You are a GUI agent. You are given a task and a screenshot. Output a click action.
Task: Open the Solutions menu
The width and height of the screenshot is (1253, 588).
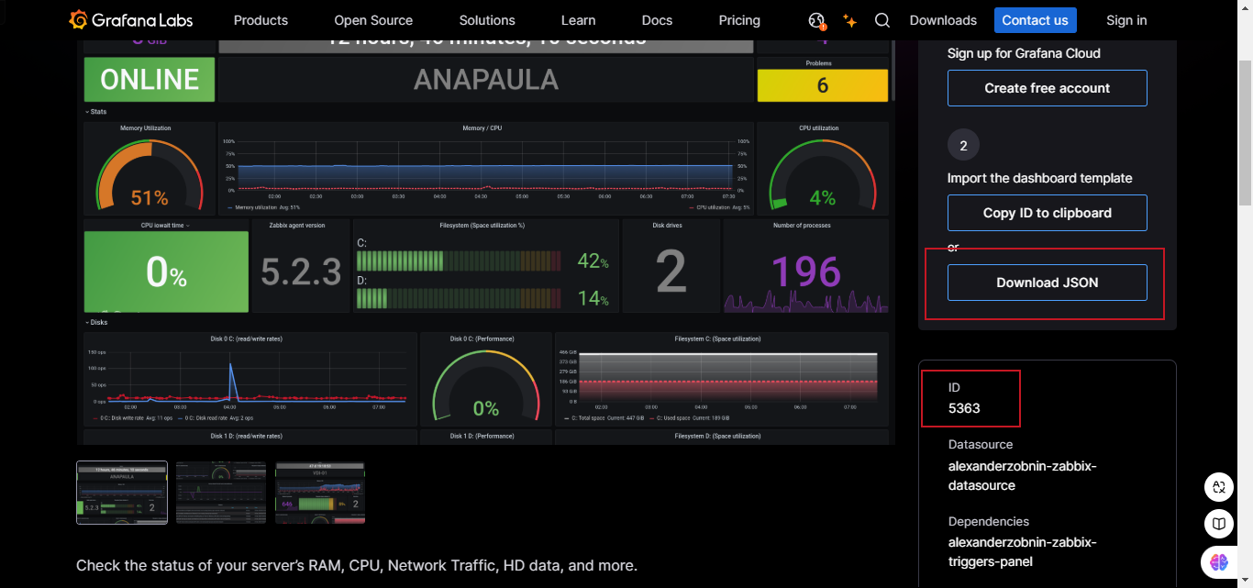coord(487,20)
